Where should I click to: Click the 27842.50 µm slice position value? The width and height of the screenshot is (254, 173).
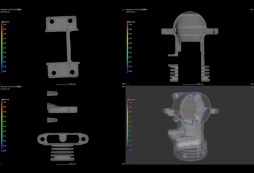(x=131, y=12)
